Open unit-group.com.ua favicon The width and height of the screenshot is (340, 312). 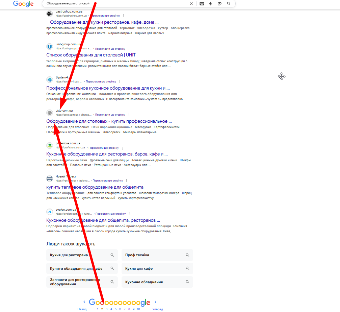50,46
